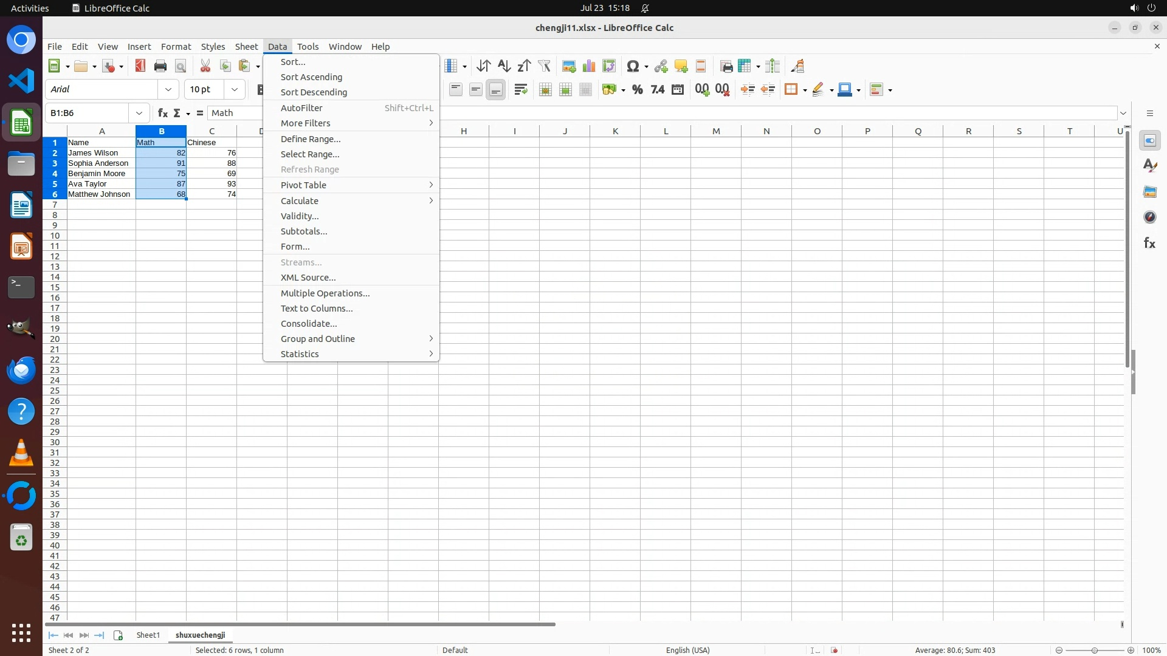Image resolution: width=1167 pixels, height=656 pixels.
Task: Click Export as PDF toolbar icon
Action: (x=140, y=66)
